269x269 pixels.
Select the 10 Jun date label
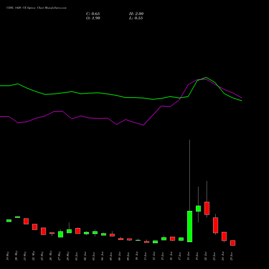point(137,256)
